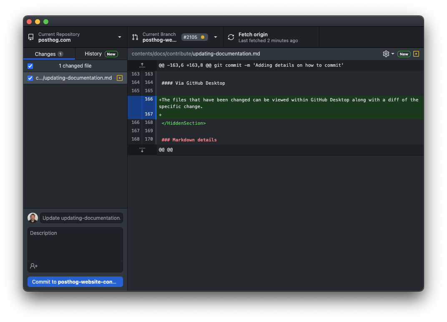The width and height of the screenshot is (447, 322).
Task: Open the Current Repository dropdown
Action: pos(119,37)
